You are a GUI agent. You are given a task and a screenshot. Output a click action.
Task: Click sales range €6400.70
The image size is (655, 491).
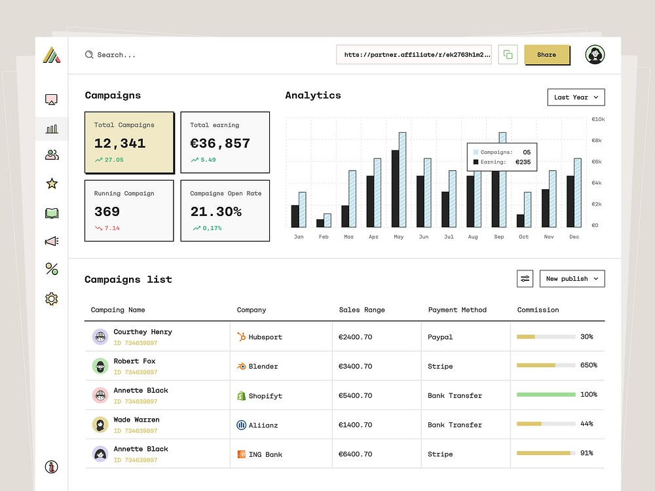click(356, 454)
